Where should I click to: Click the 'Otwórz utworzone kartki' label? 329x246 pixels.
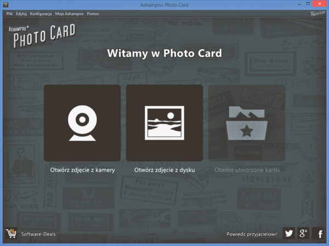pyautogui.click(x=247, y=170)
